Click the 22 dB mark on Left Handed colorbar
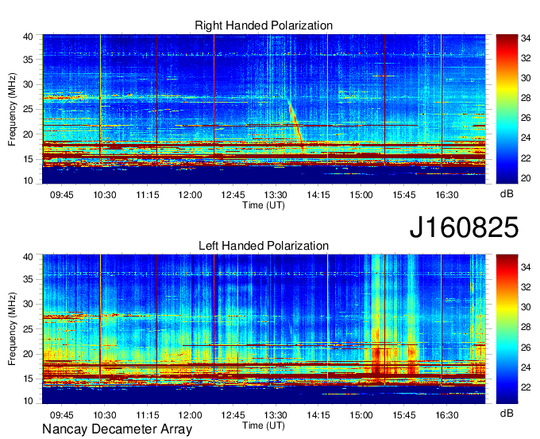540x439 pixels. (526, 387)
